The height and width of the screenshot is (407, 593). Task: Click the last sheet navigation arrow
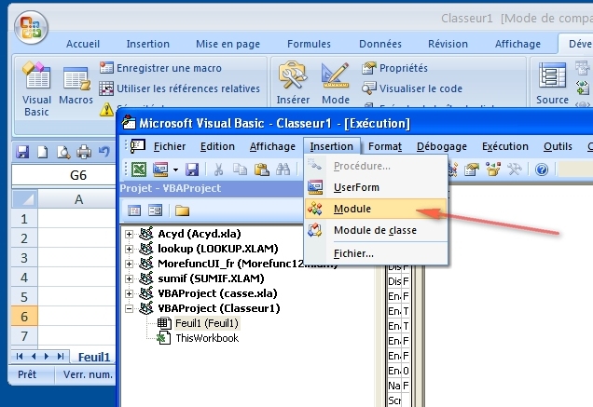click(61, 357)
